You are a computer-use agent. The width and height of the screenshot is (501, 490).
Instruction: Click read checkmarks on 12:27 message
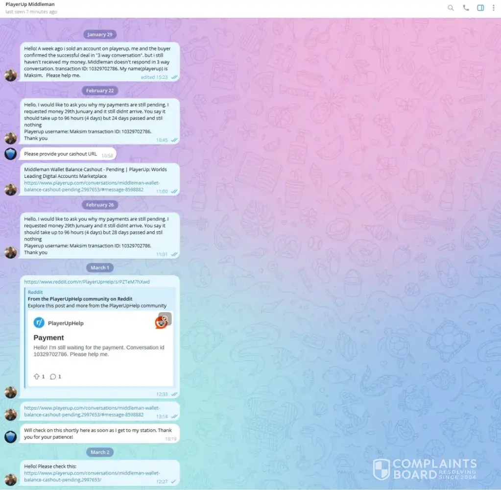coord(173,481)
